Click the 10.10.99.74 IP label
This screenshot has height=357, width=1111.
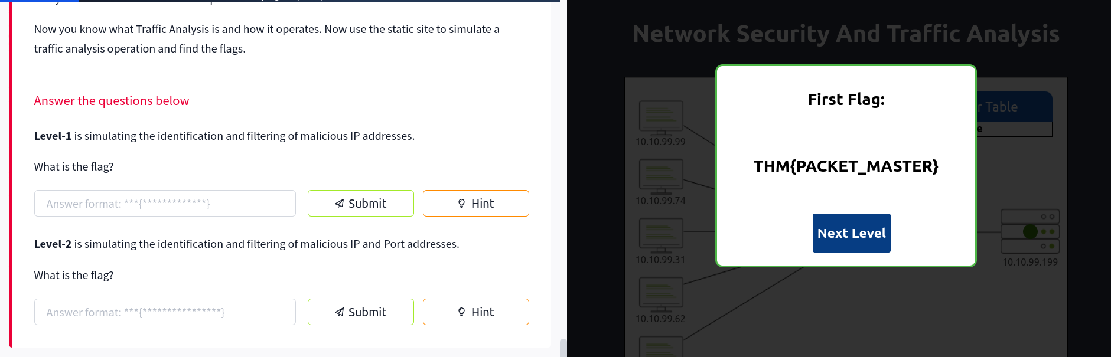tap(660, 201)
